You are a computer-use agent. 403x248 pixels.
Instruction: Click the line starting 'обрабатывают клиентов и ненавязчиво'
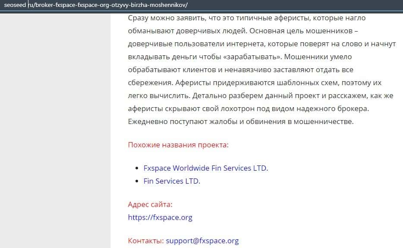241,70
